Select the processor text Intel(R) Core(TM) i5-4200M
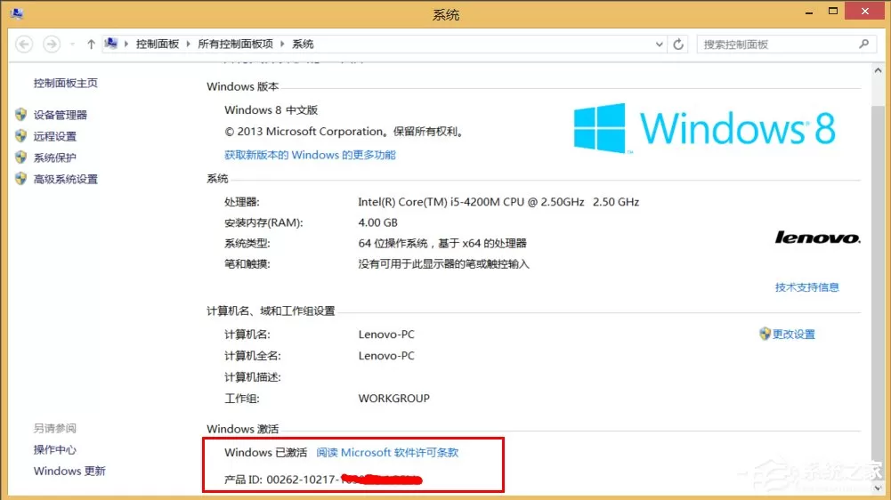 (430, 202)
